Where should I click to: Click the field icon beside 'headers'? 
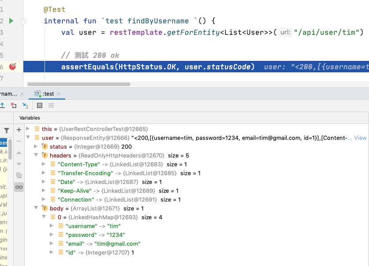[45, 155]
